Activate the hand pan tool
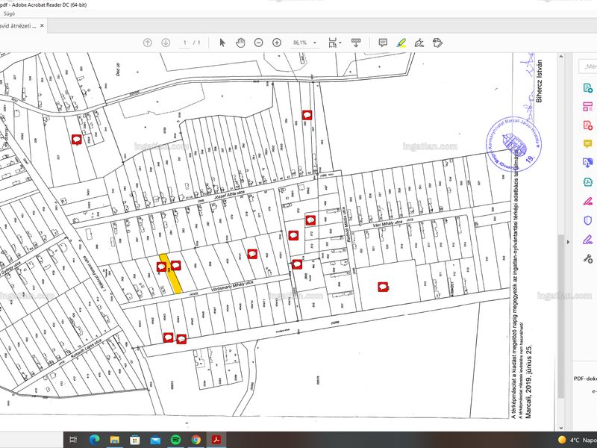This screenshot has width=597, height=448. (240, 43)
